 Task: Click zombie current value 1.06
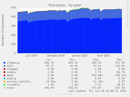click(51, 72)
